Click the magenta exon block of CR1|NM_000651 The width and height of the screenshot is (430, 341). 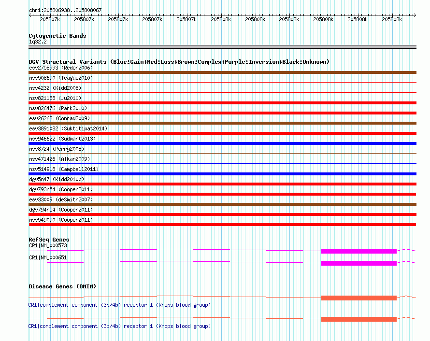(359, 263)
